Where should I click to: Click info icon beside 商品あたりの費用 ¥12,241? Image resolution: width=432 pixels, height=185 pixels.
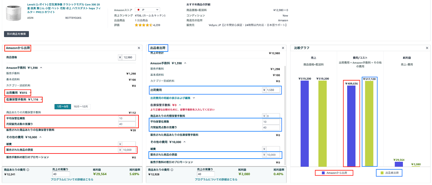(x=28, y=170)
